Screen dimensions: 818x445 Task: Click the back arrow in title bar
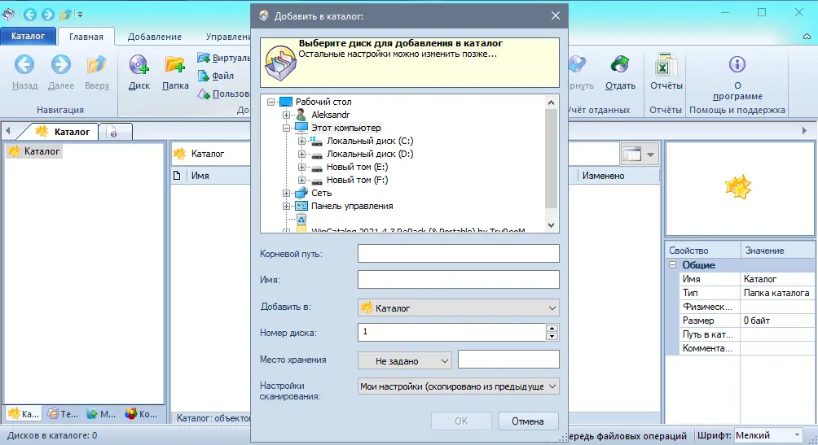[x=29, y=15]
